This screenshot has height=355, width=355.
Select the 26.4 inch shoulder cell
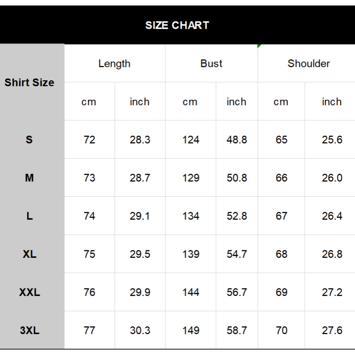coord(332,216)
